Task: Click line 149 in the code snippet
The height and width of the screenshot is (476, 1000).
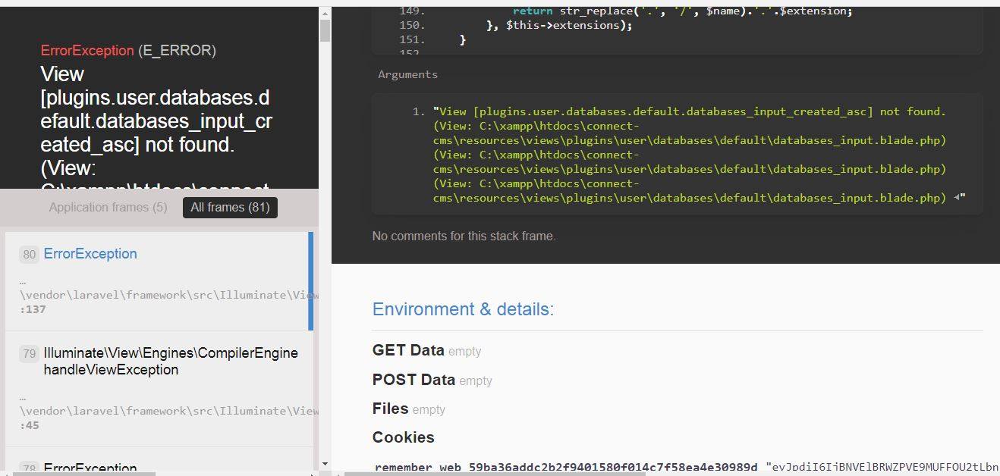Action: (410, 11)
